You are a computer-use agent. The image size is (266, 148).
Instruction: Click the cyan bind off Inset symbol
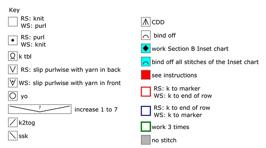click(x=146, y=61)
